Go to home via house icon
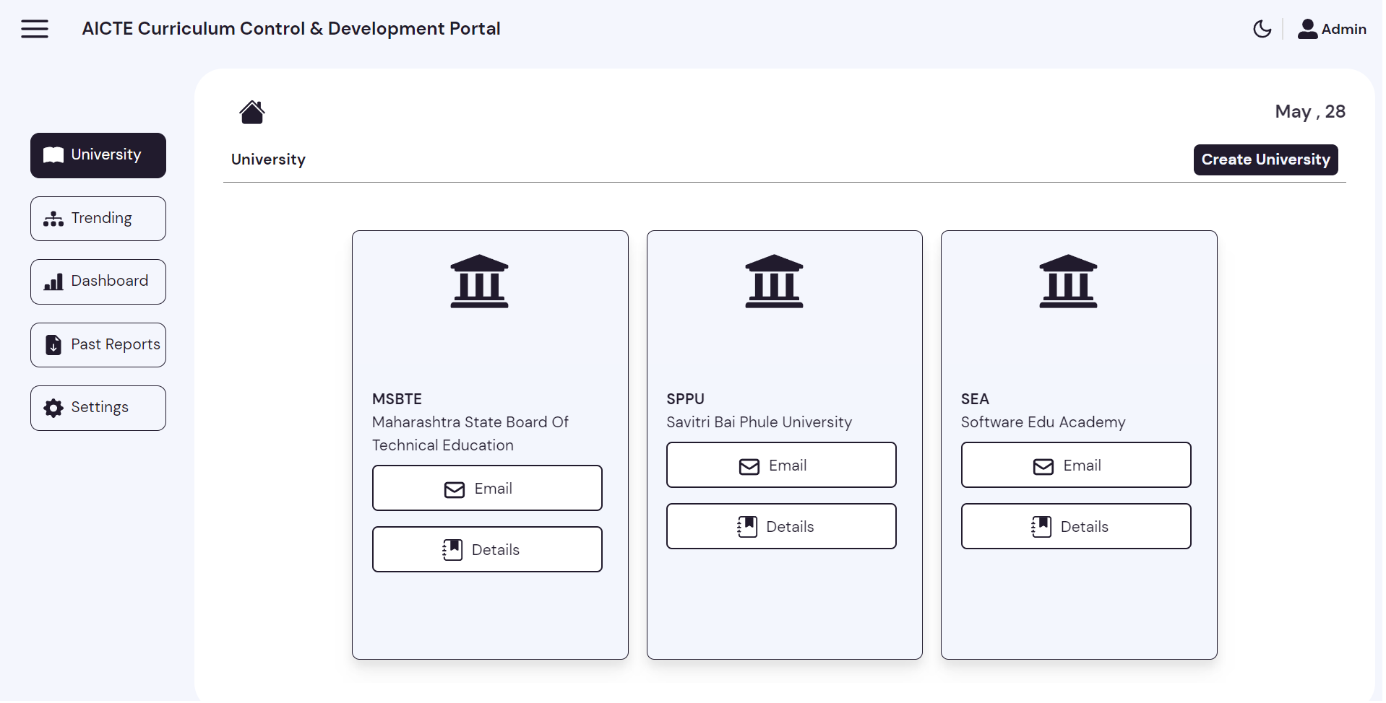 coord(252,112)
